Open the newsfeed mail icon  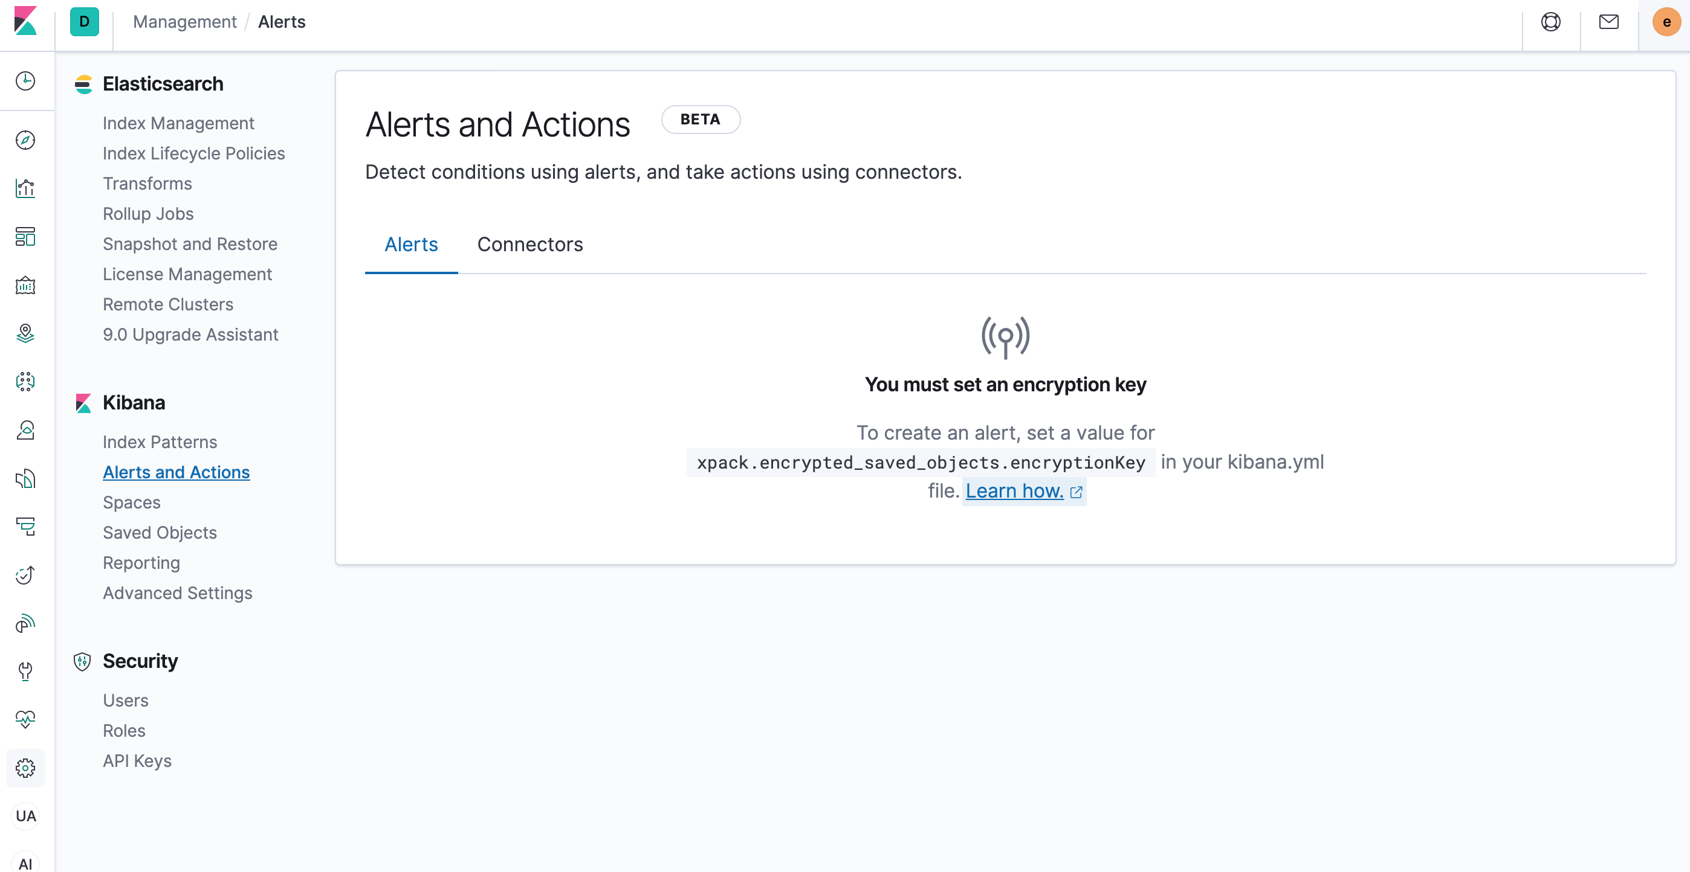[1608, 22]
